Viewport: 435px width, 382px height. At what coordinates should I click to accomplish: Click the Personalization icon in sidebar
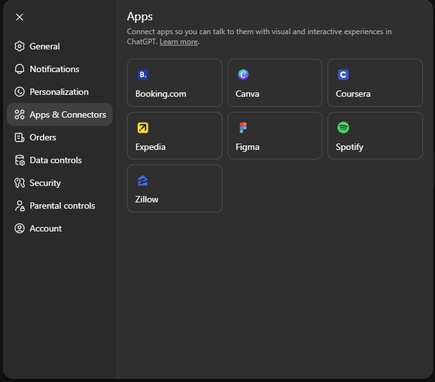tap(20, 92)
